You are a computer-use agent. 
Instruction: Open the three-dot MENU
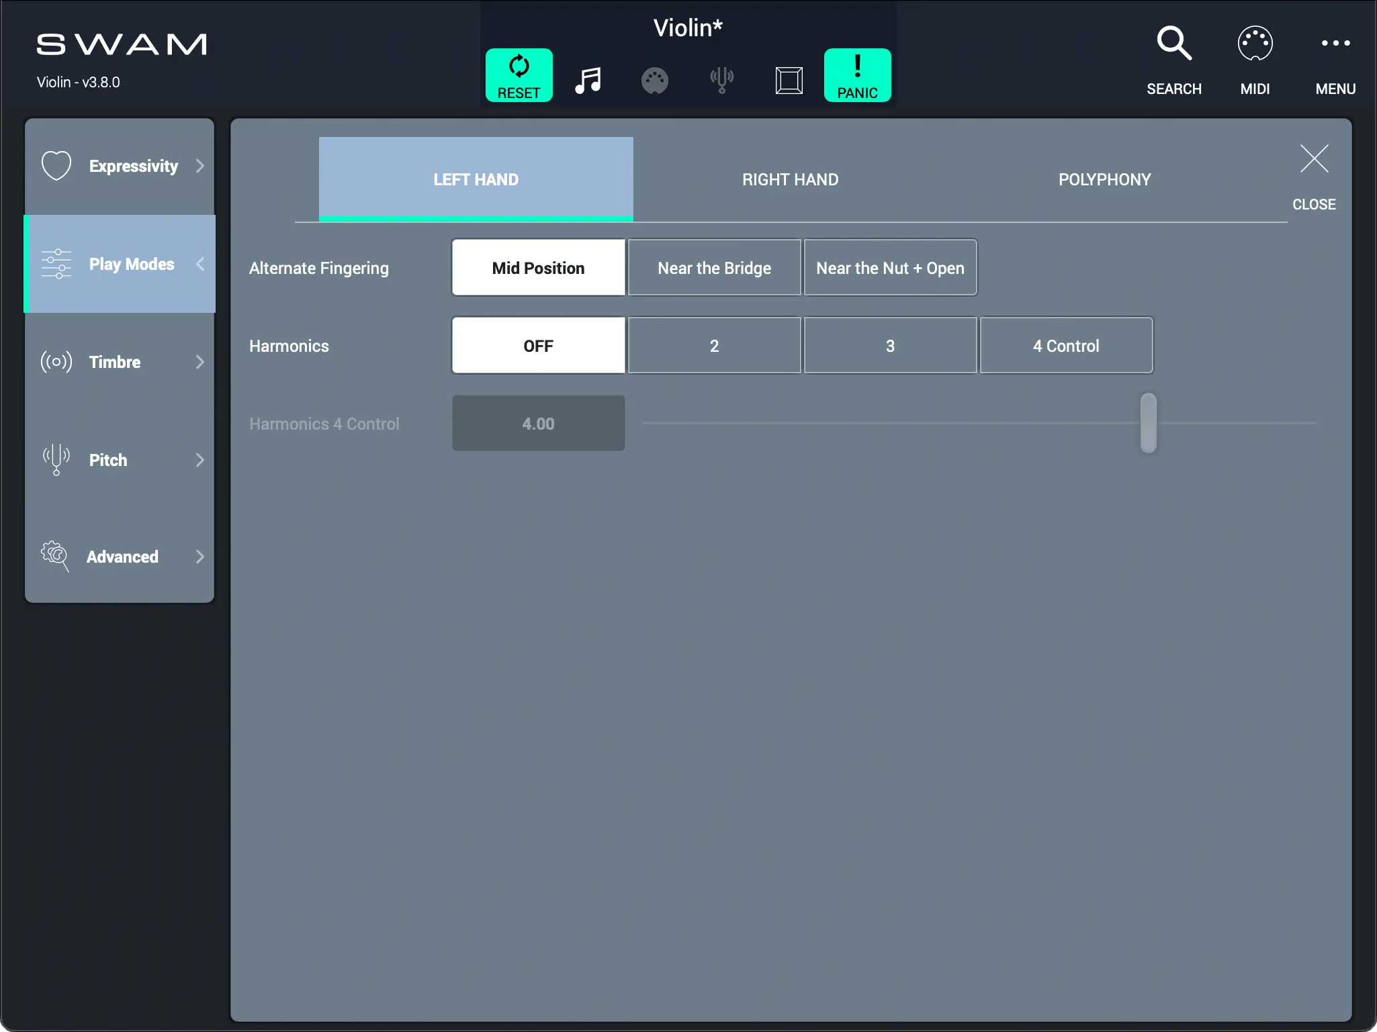1335,44
